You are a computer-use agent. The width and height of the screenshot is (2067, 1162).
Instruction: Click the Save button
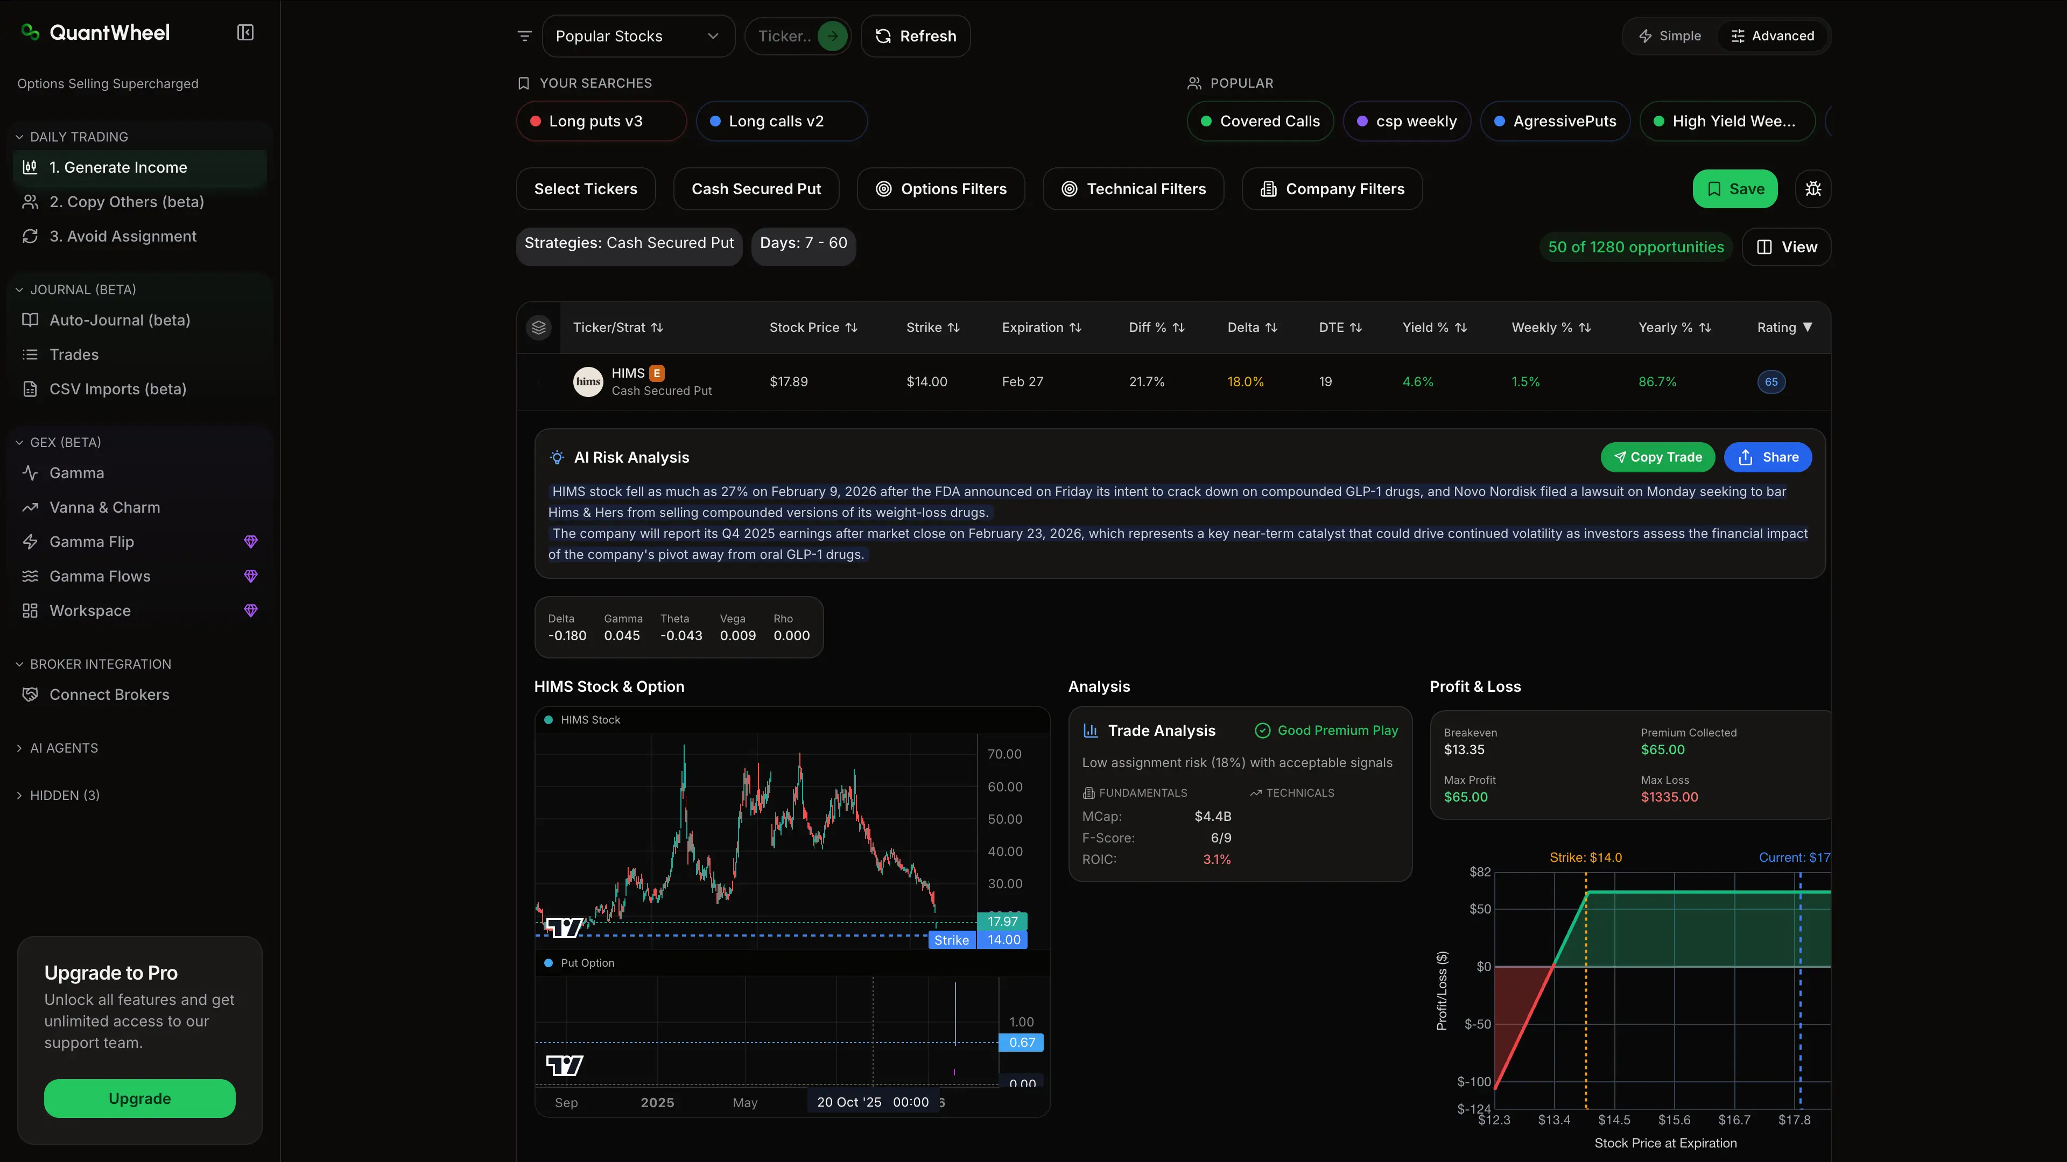tap(1735, 189)
